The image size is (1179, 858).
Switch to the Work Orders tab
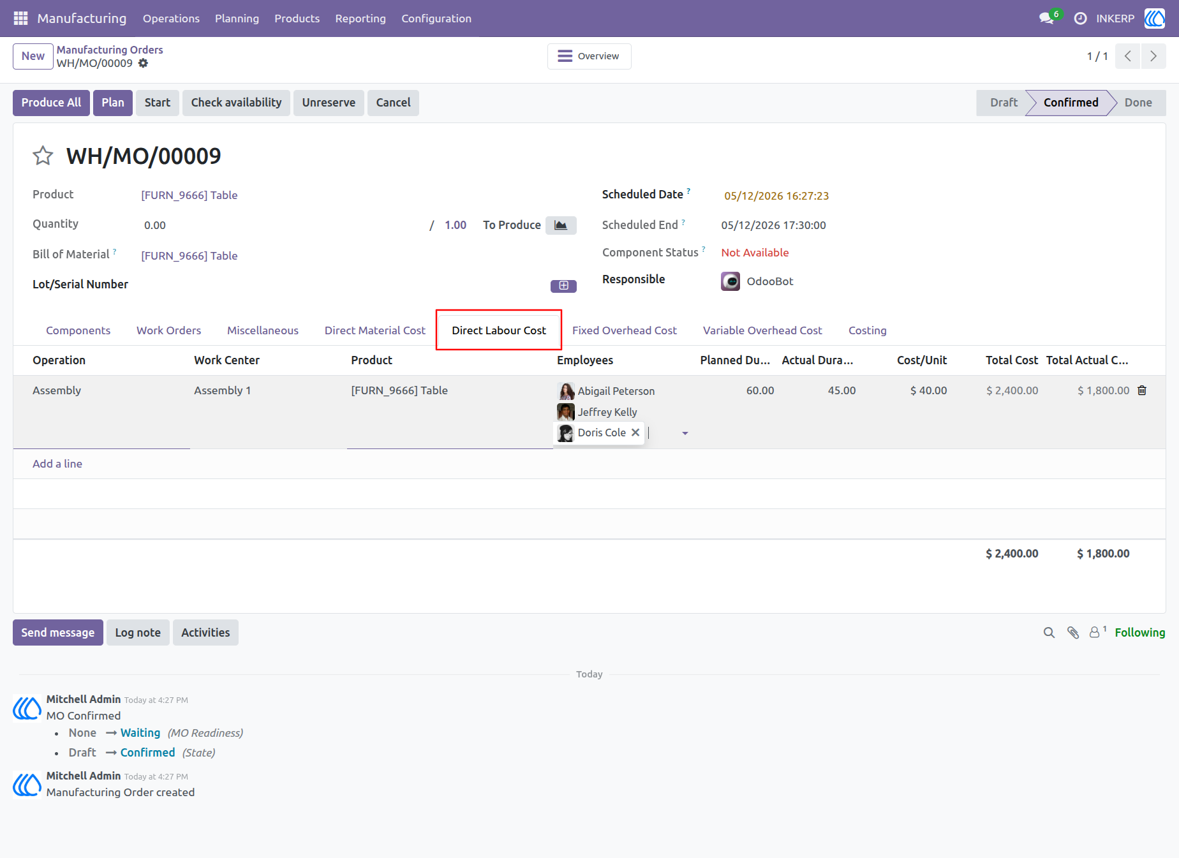click(168, 330)
